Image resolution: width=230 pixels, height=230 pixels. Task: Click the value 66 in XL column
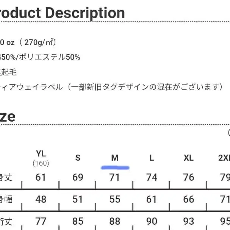(188, 199)
